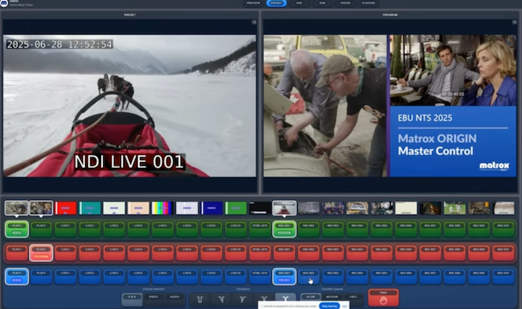Click the first PLAY1 source thumbnail
This screenshot has width=522, height=309.
click(x=17, y=208)
